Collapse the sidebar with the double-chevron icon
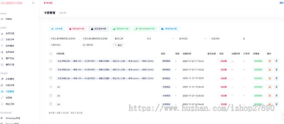This screenshot has height=124, width=284. pos(33,3)
